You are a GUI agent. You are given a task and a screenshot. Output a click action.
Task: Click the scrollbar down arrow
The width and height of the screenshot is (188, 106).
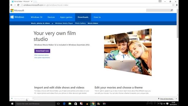[177, 95]
